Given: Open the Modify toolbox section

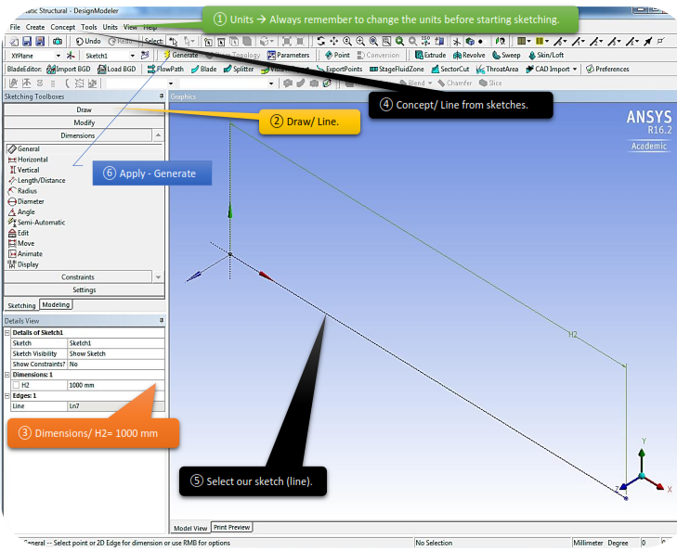Looking at the screenshot, I should pyautogui.click(x=84, y=122).
